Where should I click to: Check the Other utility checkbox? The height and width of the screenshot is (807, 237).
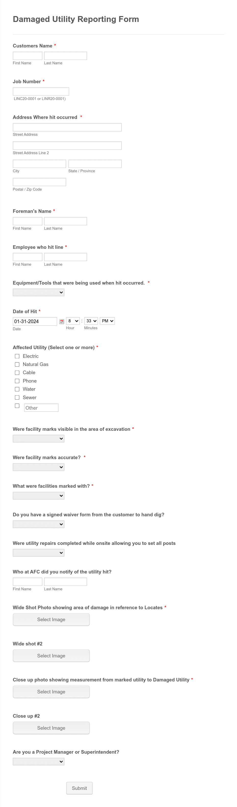pos(17,406)
